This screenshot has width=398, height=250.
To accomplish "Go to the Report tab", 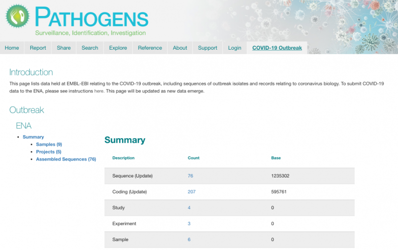I will pos(38,48).
